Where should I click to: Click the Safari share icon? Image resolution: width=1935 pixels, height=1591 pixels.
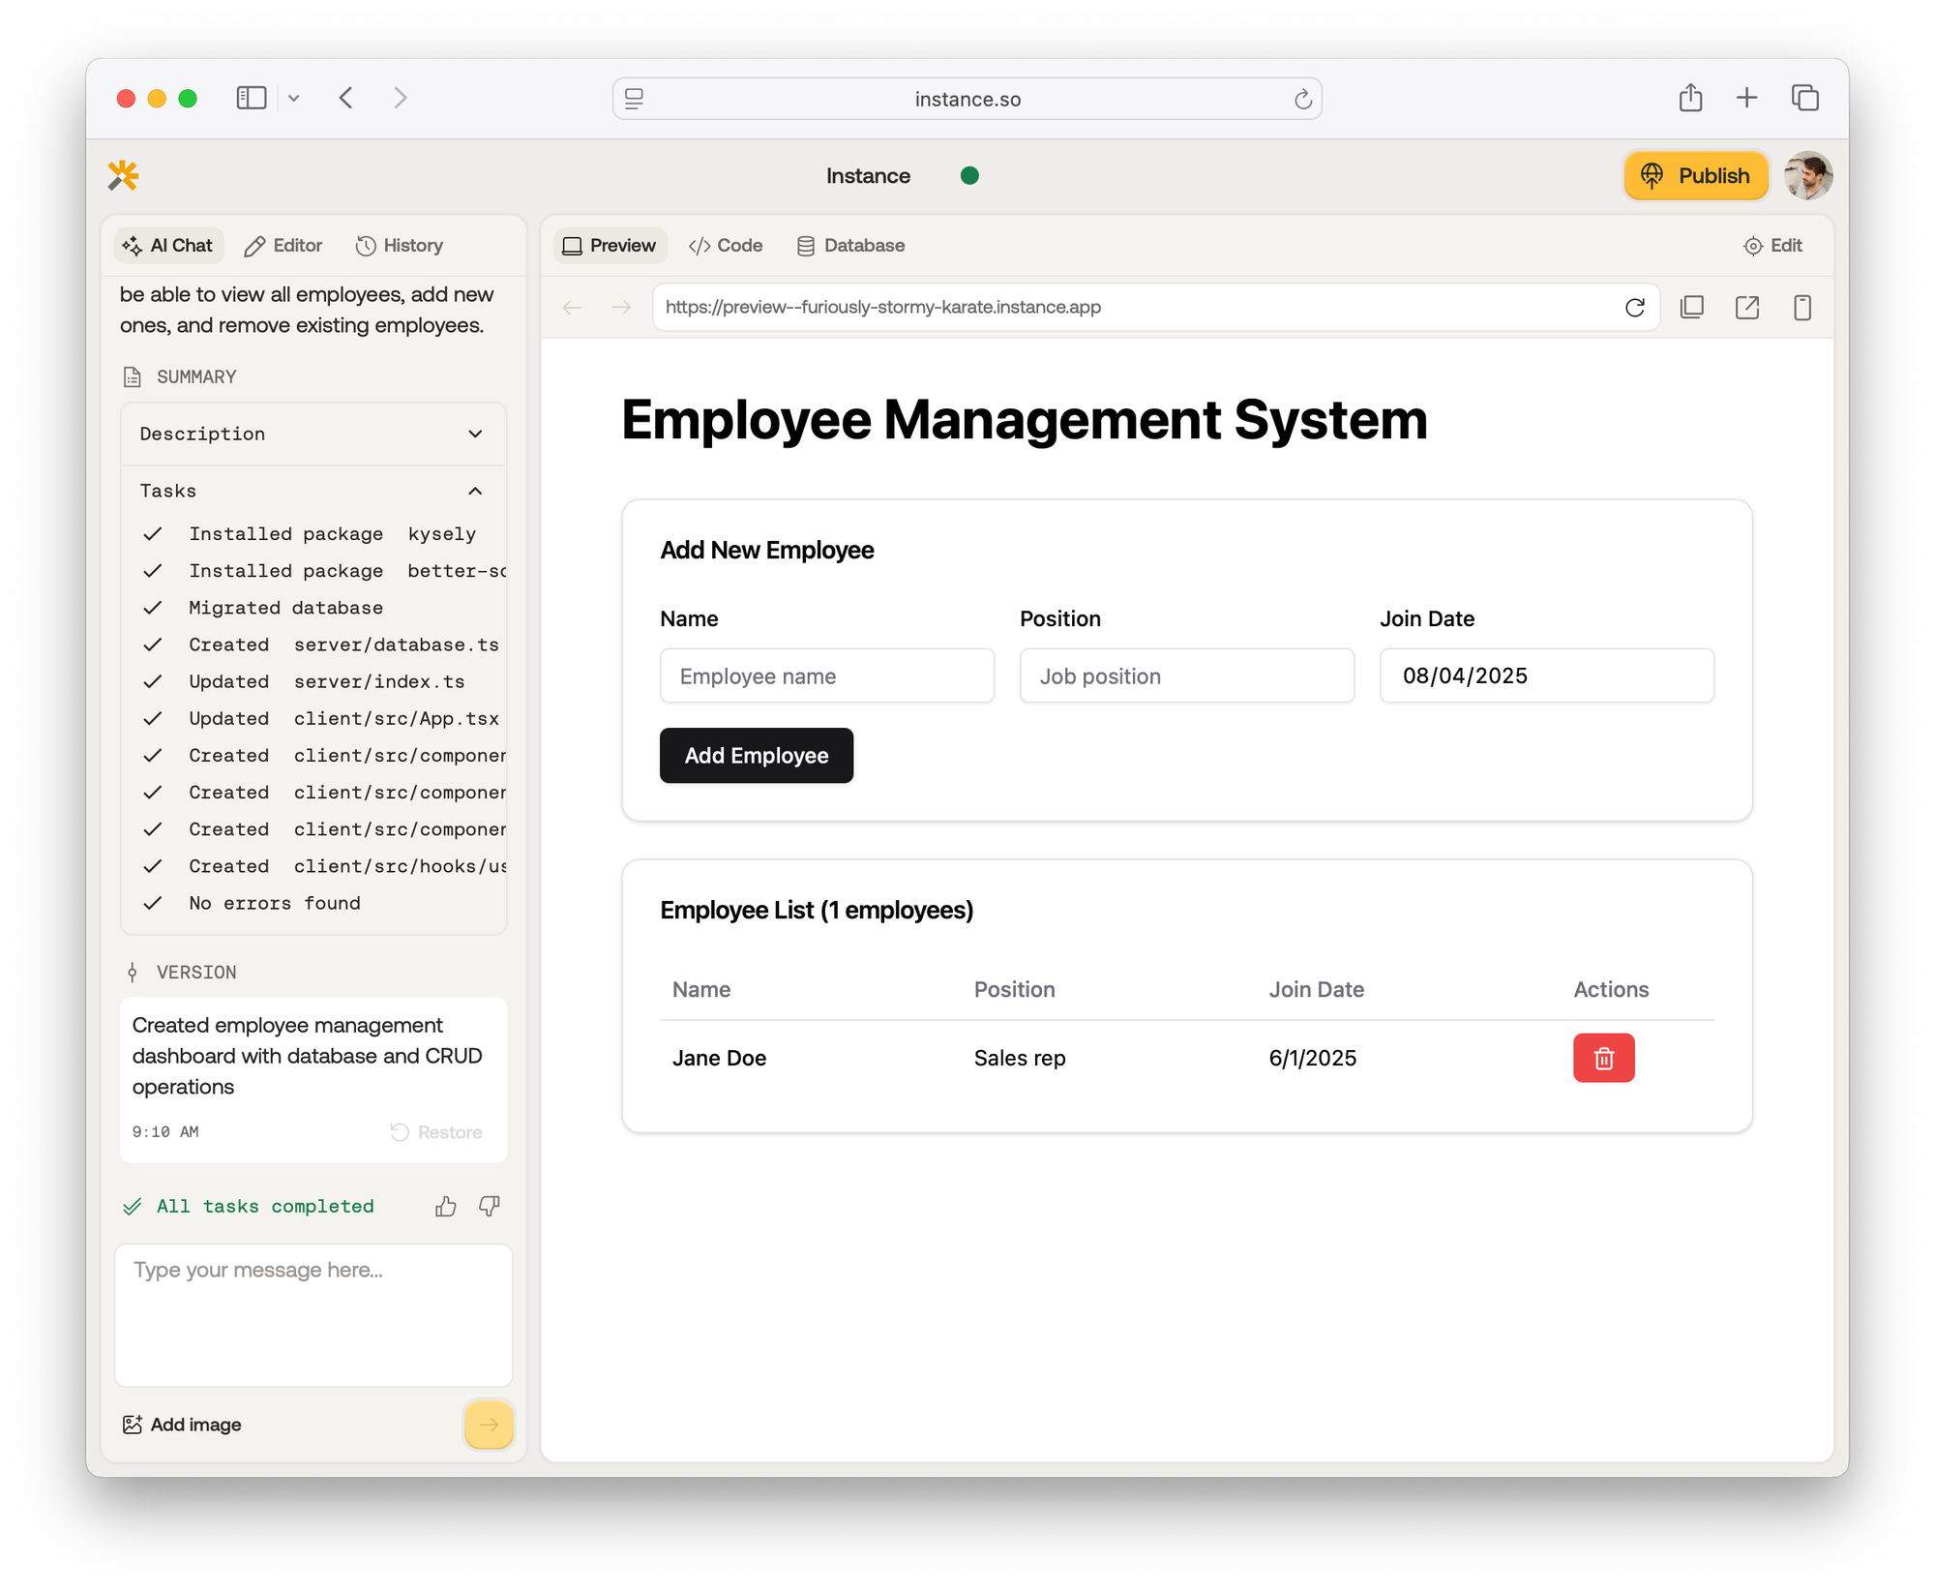click(x=1690, y=98)
